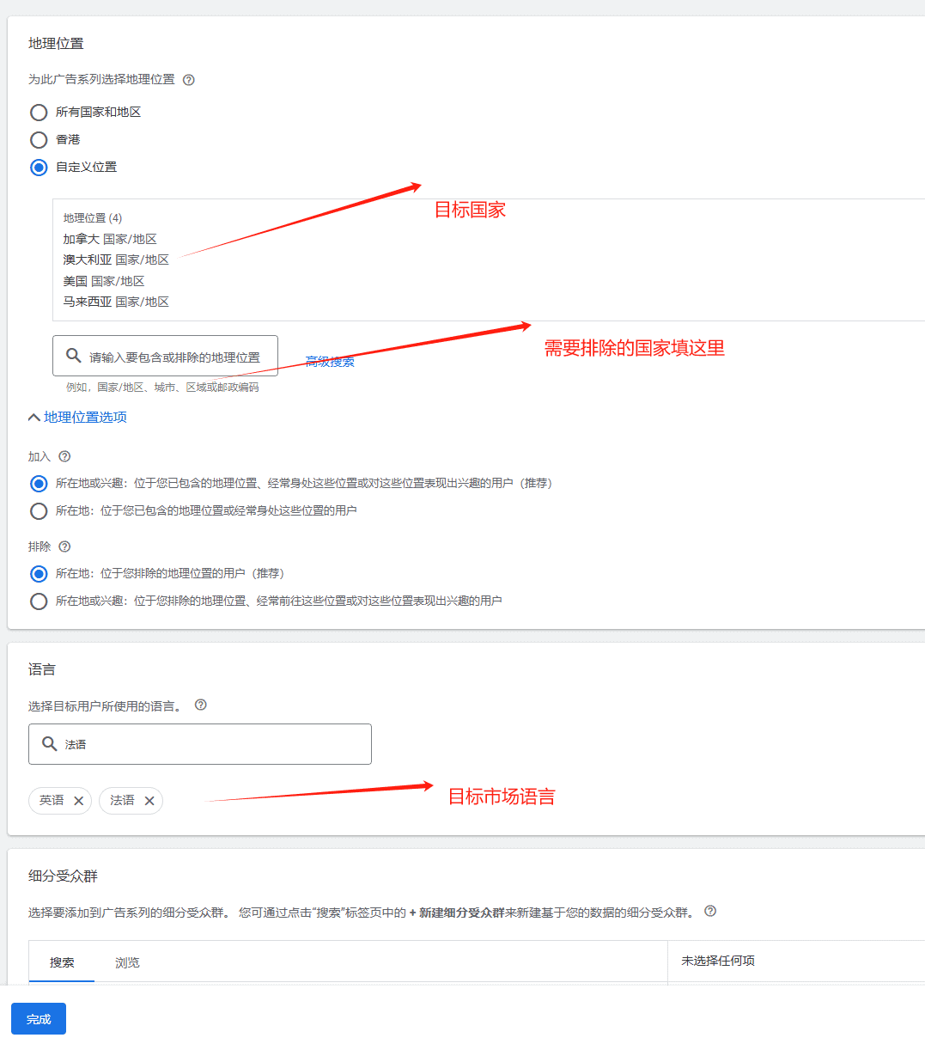Open help icon next to 选择目标用户所使用的语言
The height and width of the screenshot is (1044, 925).
click(x=201, y=705)
